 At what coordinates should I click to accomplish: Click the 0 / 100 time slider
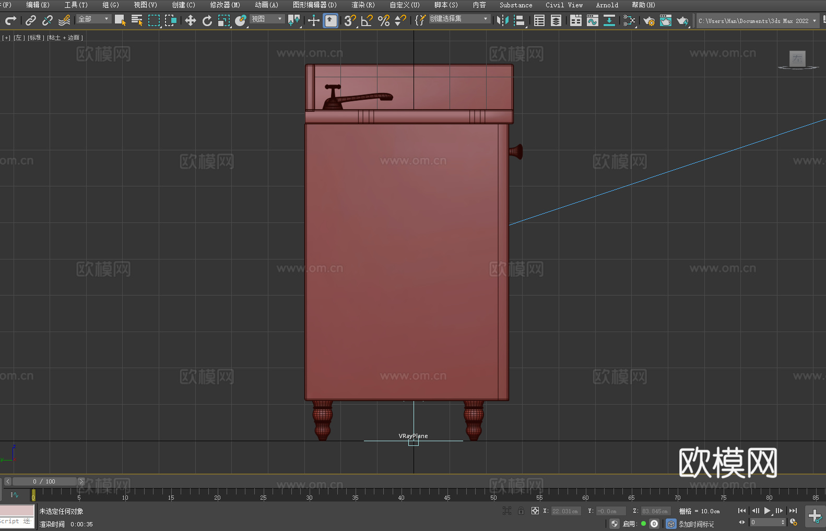(x=44, y=481)
